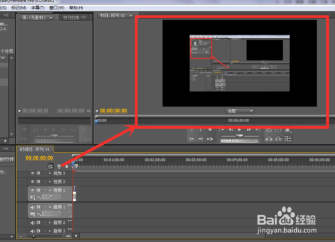Click 00:05:00:00 on program monitor ruler

click(239, 121)
